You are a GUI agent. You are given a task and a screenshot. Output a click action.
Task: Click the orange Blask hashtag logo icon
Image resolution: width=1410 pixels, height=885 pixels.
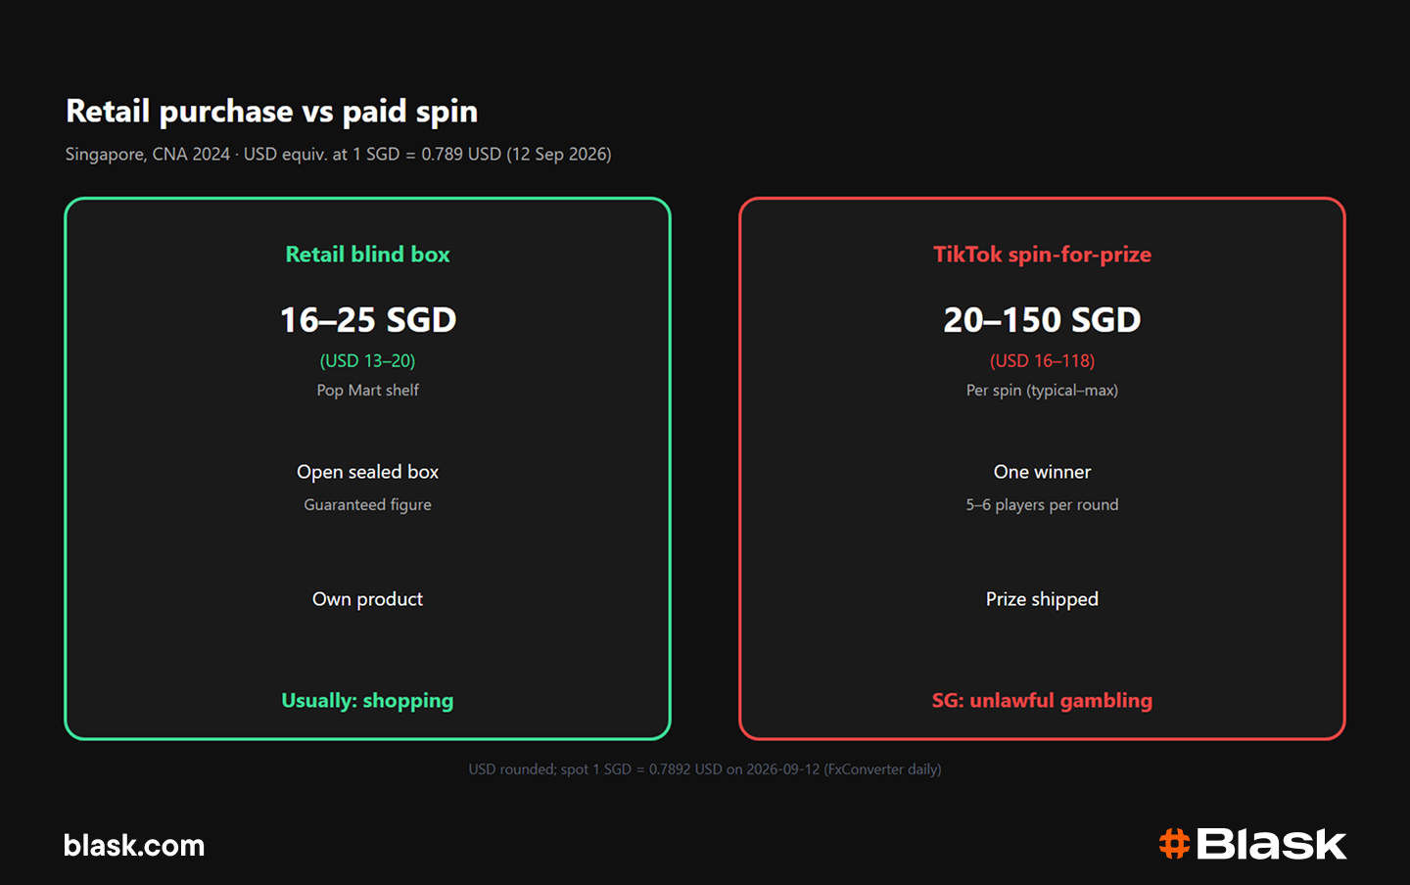[1174, 844]
